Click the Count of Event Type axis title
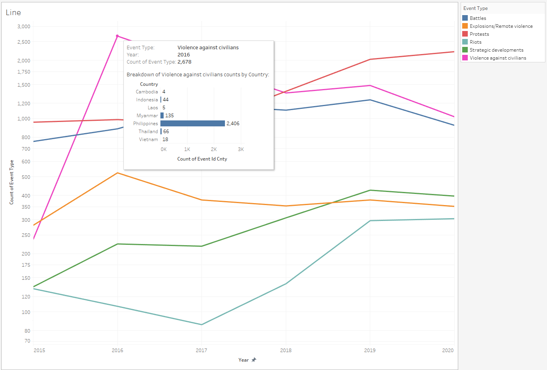Screen dimensions: 547x370 point(12,182)
